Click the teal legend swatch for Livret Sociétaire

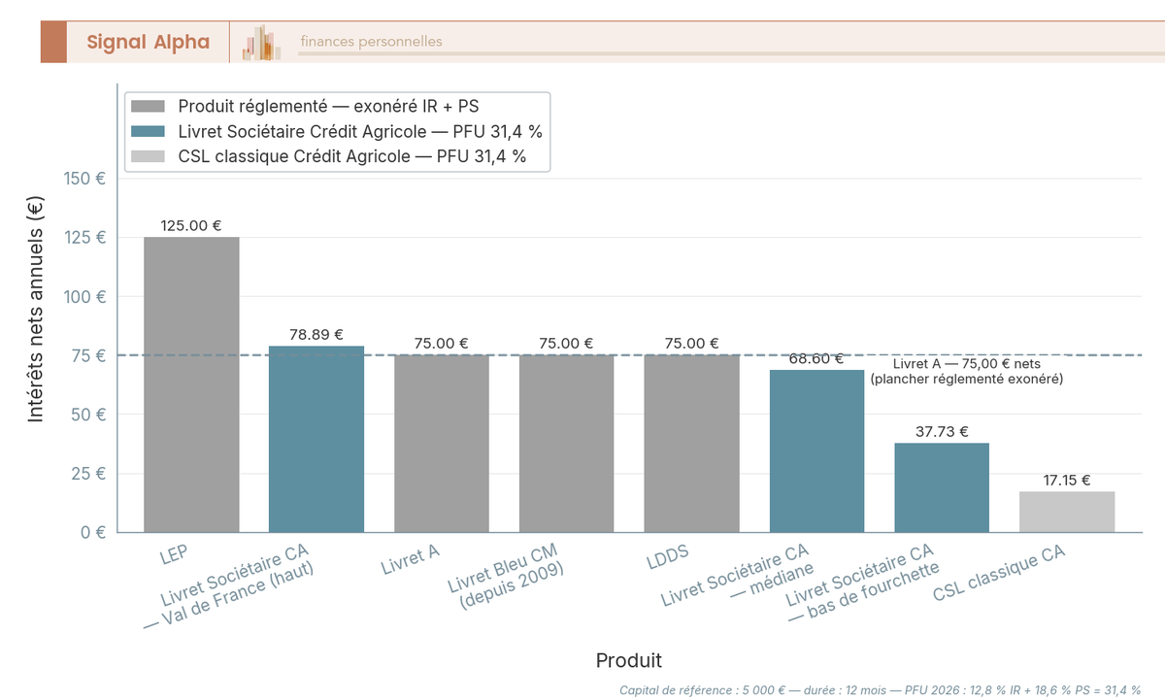coord(150,131)
